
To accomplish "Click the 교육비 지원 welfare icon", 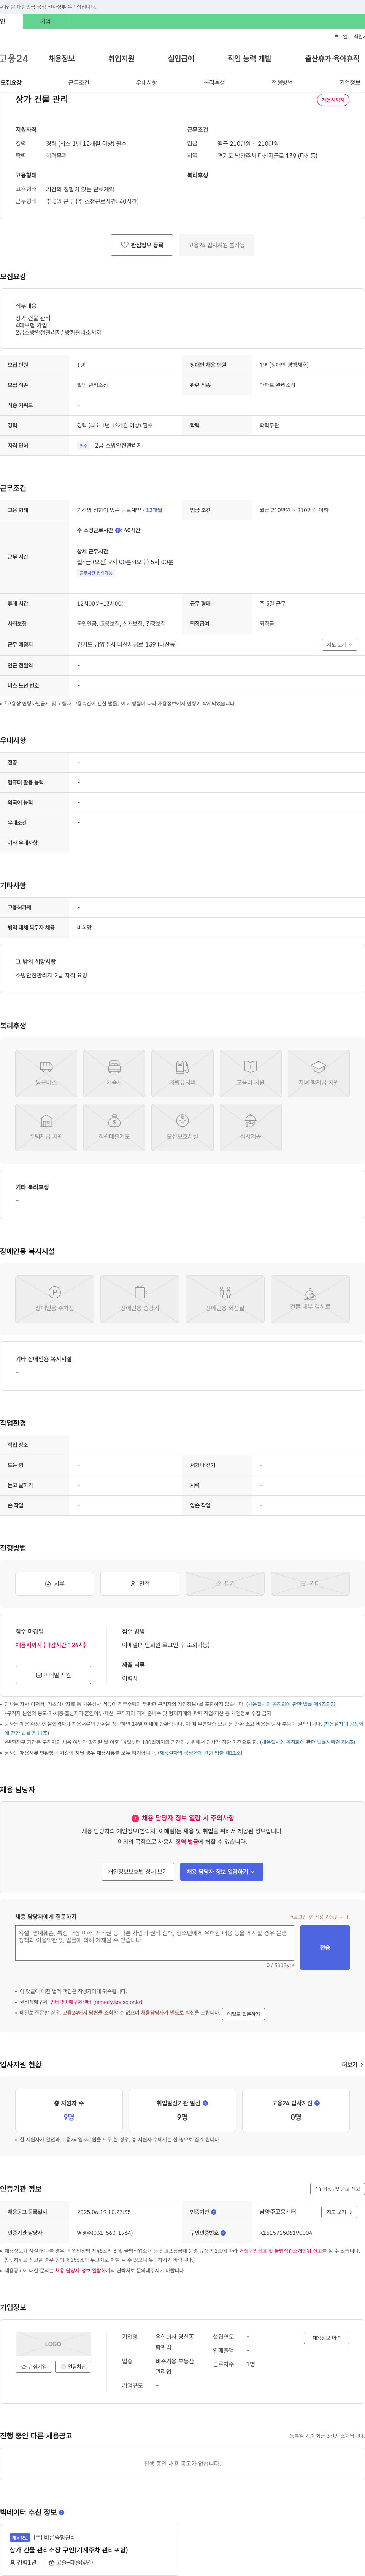I will click(x=250, y=1074).
